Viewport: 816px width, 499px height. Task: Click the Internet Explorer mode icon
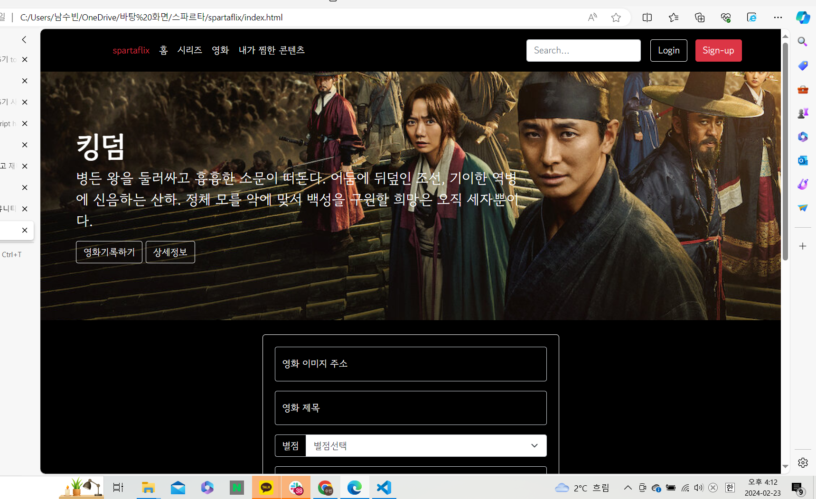tap(752, 18)
